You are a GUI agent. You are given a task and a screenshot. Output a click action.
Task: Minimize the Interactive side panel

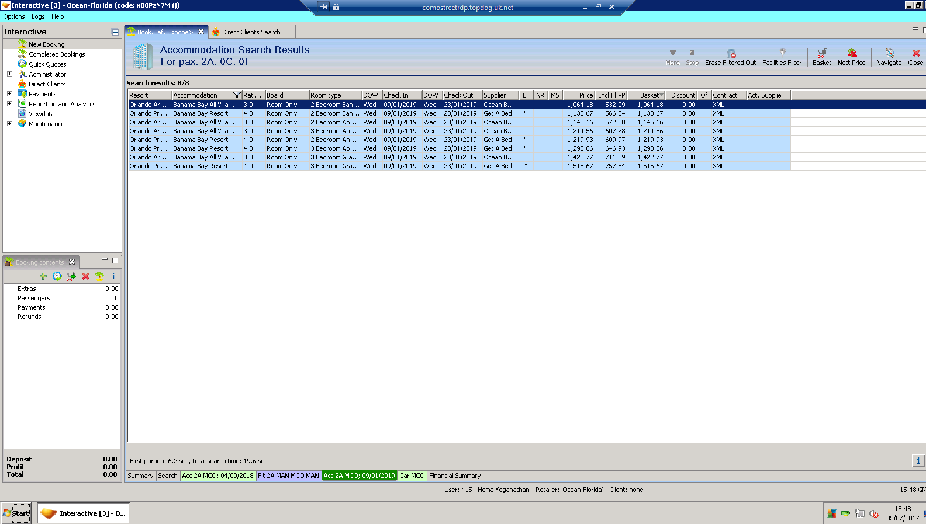point(115,32)
